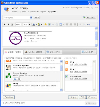Click the Templates icon

click(84, 17)
